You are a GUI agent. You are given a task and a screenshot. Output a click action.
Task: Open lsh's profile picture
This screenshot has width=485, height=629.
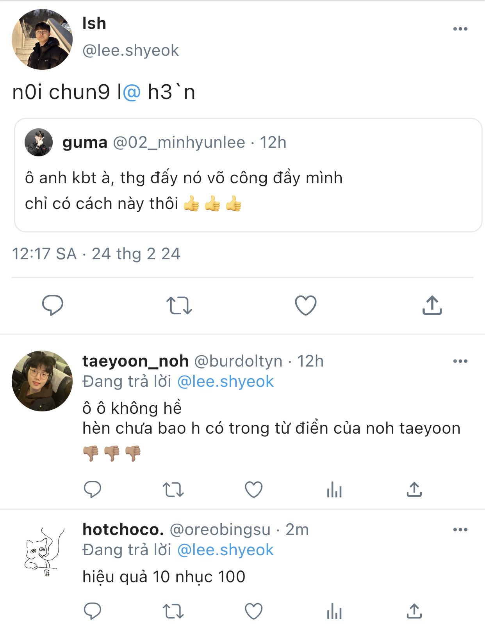coord(42,39)
